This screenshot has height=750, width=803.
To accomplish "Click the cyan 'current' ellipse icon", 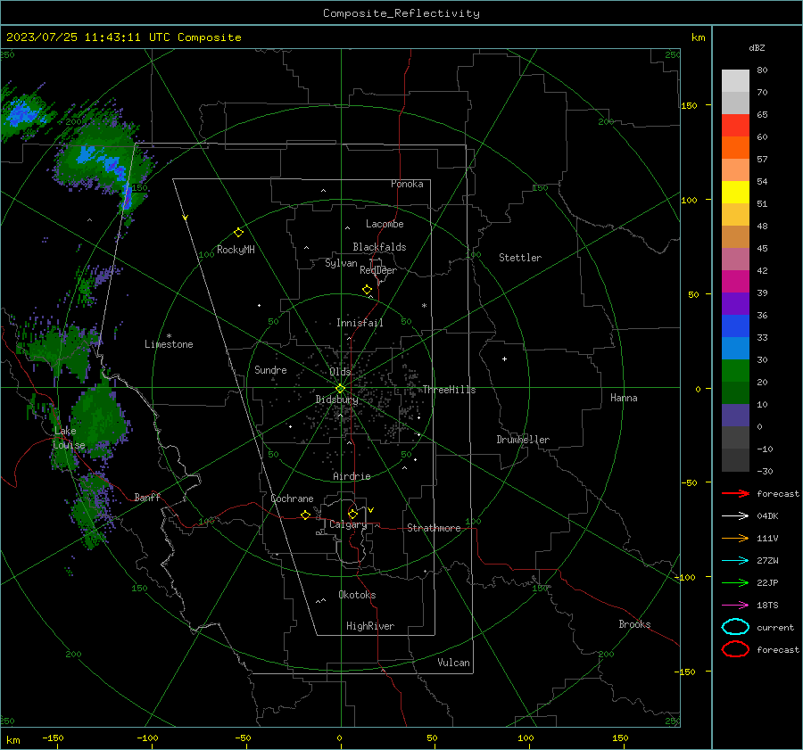I will pos(735,627).
